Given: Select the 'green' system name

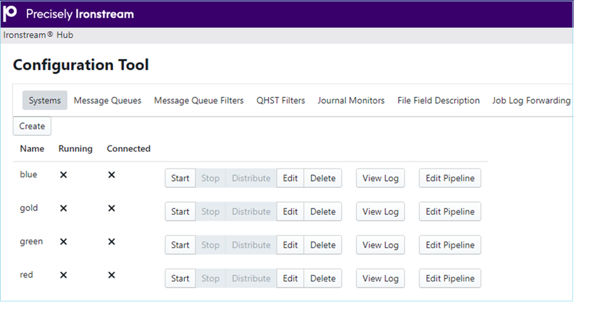Looking at the screenshot, I should 31,241.
